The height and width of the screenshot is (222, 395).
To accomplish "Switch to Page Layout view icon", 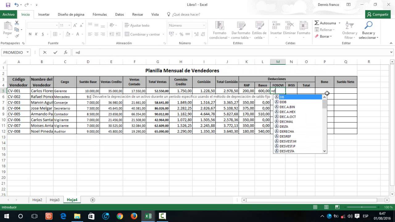I will click(x=326, y=207).
